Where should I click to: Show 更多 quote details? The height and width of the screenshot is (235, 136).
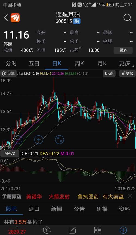123,50
